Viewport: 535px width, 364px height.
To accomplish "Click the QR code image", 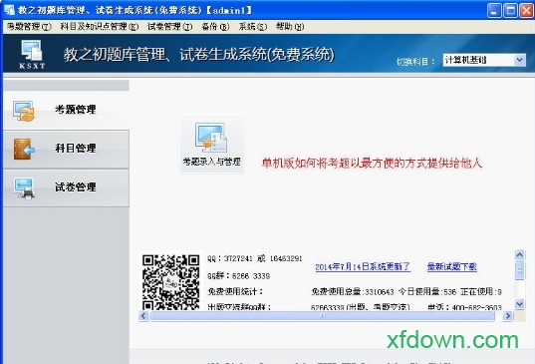I will pyautogui.click(x=171, y=282).
